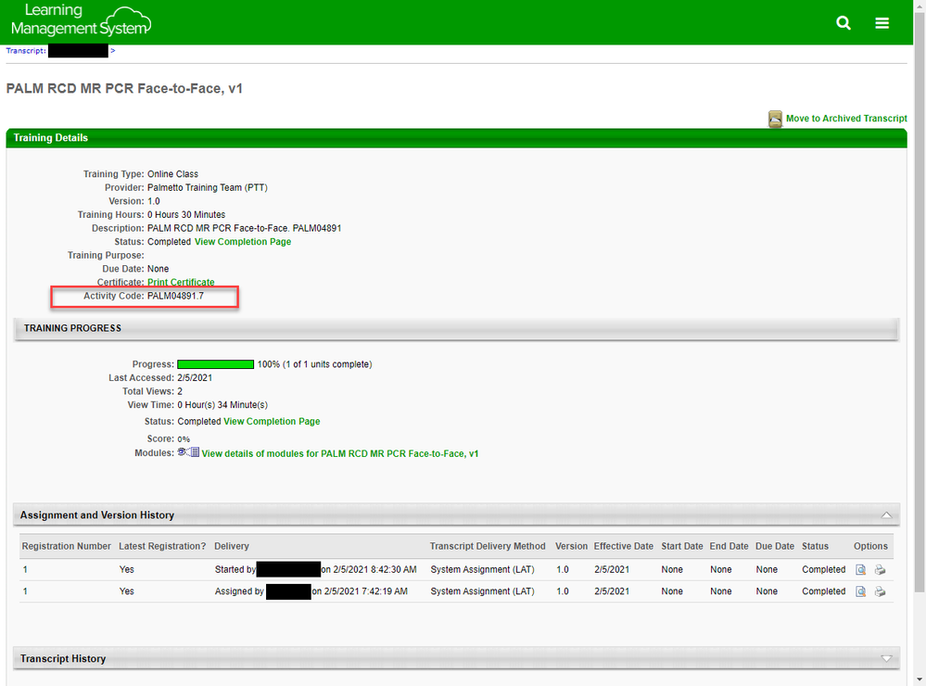Click the green training progress bar
This screenshot has width=926, height=686.
[216, 364]
